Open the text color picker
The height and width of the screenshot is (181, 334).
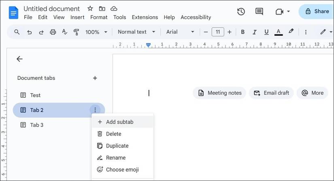tap(279, 32)
